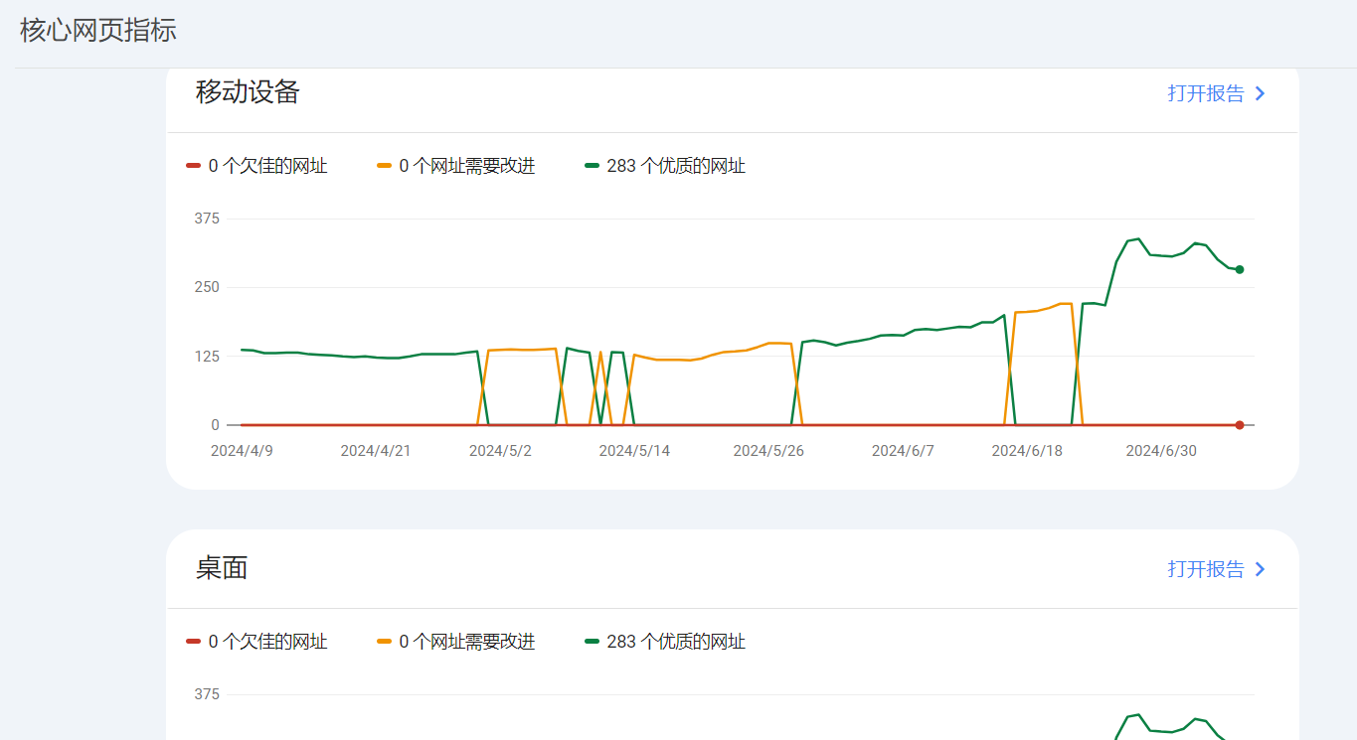Click green endpoint dot on mobile chart
The width and height of the screenshot is (1357, 740).
1239,269
